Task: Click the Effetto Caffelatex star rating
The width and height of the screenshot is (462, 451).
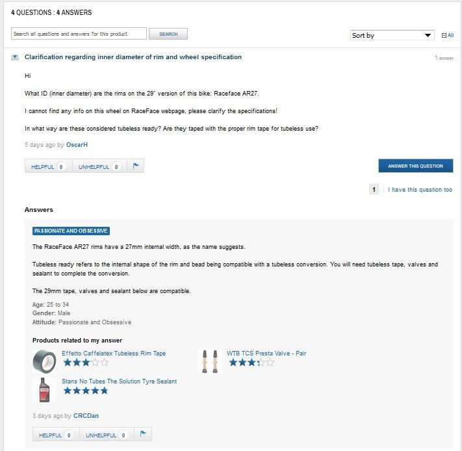Action: (85, 363)
